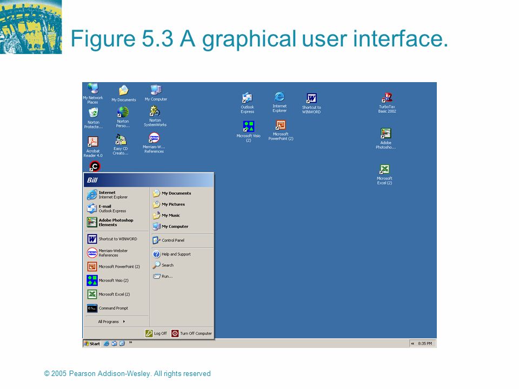Click the 8:35 PM taskbar clock

coord(425,344)
